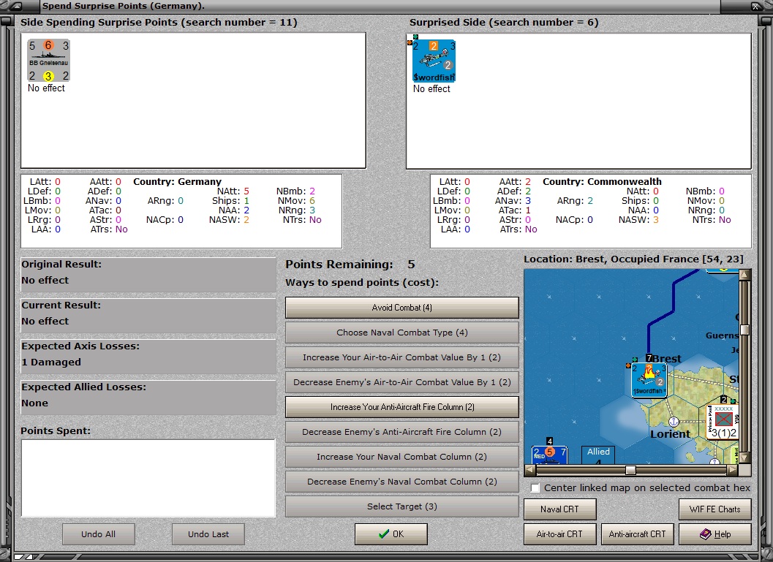Screen dimensions: 773x562
Task: Click the Swordfish unit on the Brest map hex
Action: click(x=649, y=380)
